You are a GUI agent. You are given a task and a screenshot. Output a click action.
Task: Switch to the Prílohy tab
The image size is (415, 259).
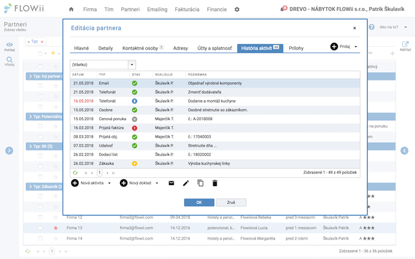point(296,48)
